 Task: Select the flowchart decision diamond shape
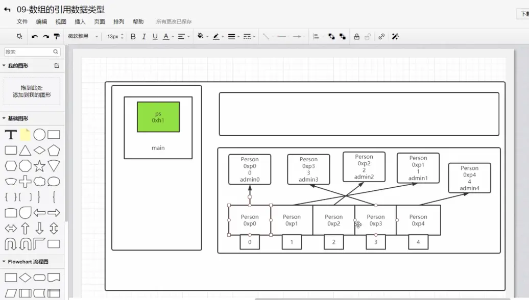point(26,278)
